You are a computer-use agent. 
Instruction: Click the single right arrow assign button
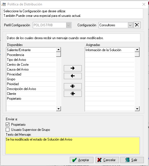73,68
